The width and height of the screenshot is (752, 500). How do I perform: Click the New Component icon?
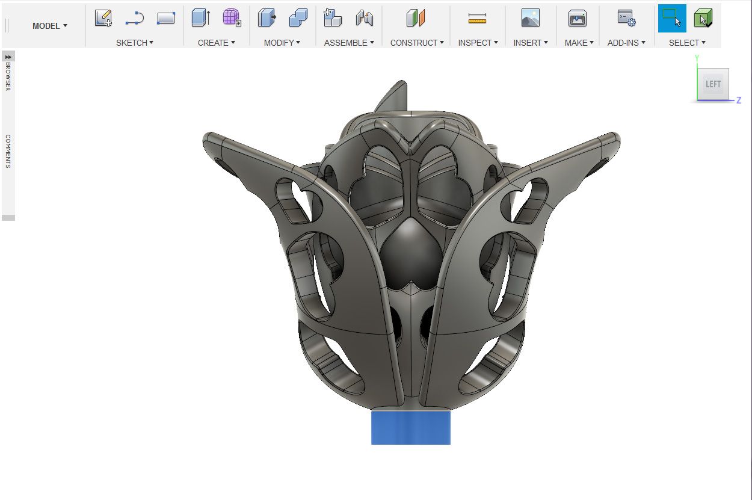tap(333, 18)
